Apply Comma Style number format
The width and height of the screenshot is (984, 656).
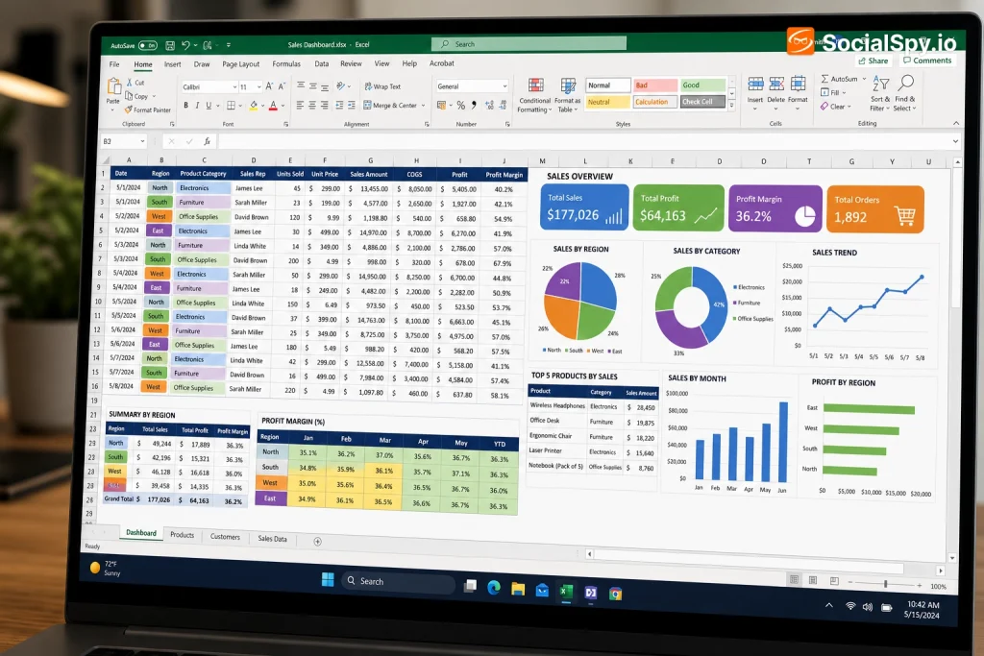[474, 106]
